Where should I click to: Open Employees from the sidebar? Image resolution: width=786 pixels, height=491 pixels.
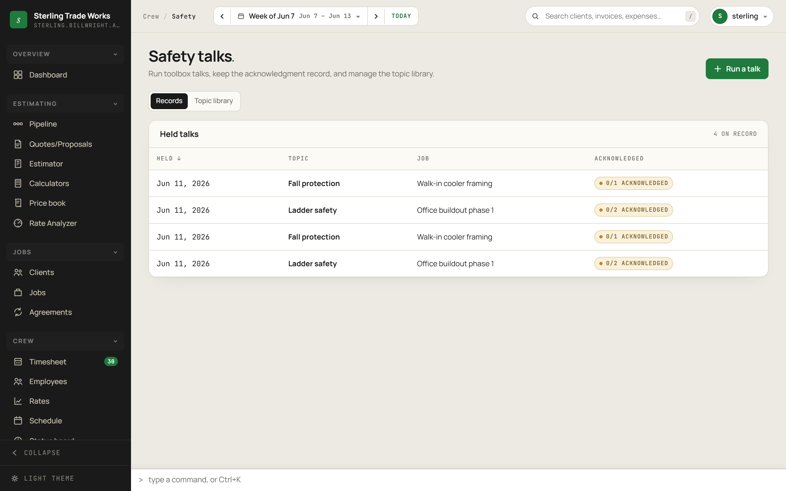65,381
